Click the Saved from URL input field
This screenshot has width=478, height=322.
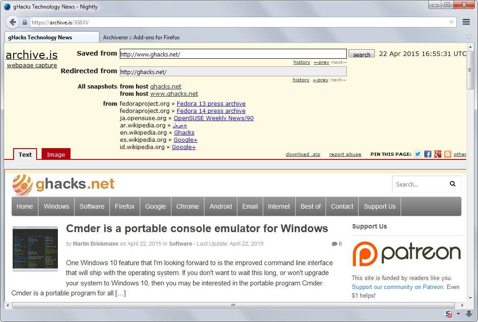233,54
